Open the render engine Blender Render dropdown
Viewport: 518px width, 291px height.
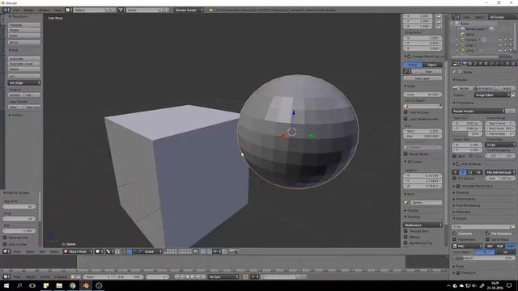tap(189, 11)
